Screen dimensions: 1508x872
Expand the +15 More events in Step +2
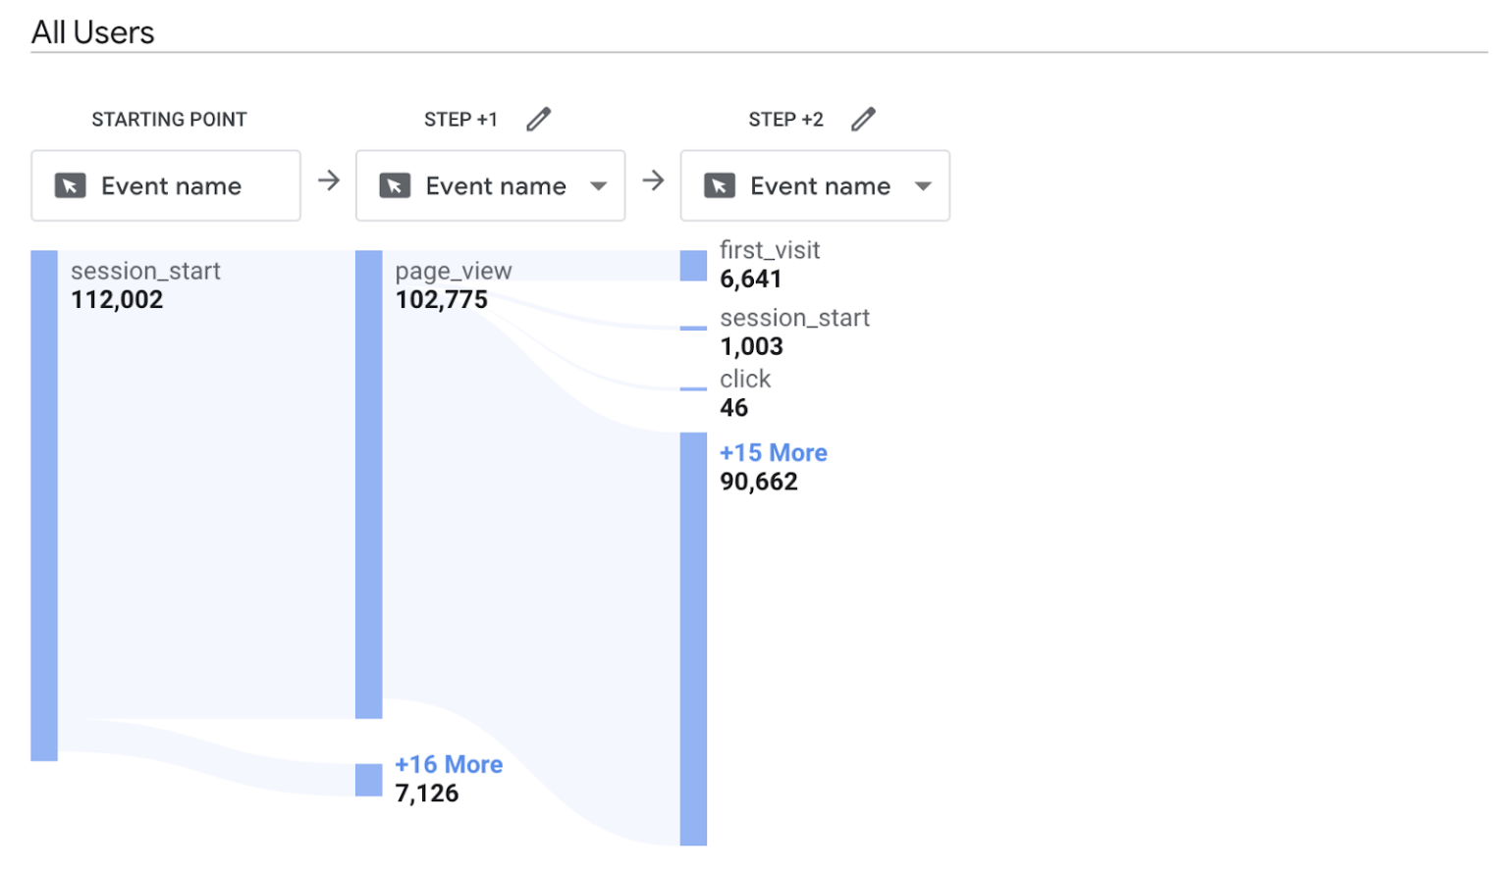coord(773,452)
